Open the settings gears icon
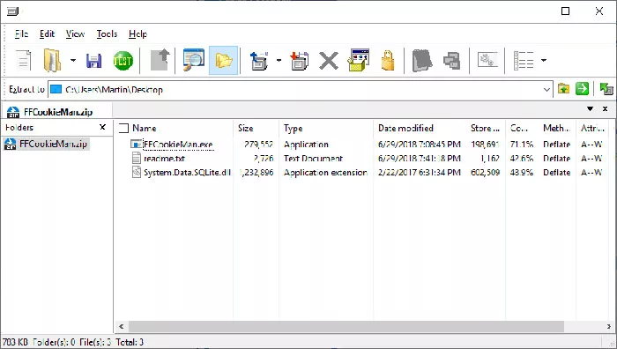 pos(487,60)
